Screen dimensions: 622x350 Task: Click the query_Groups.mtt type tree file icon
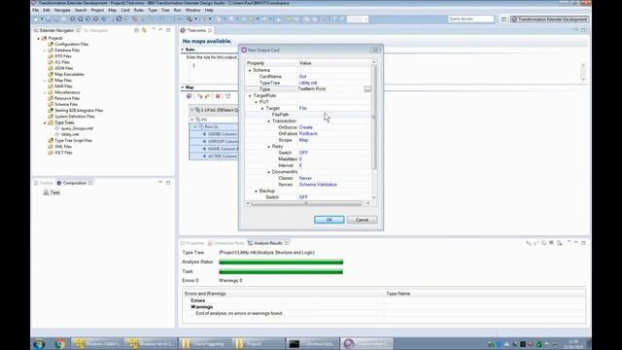click(x=57, y=128)
